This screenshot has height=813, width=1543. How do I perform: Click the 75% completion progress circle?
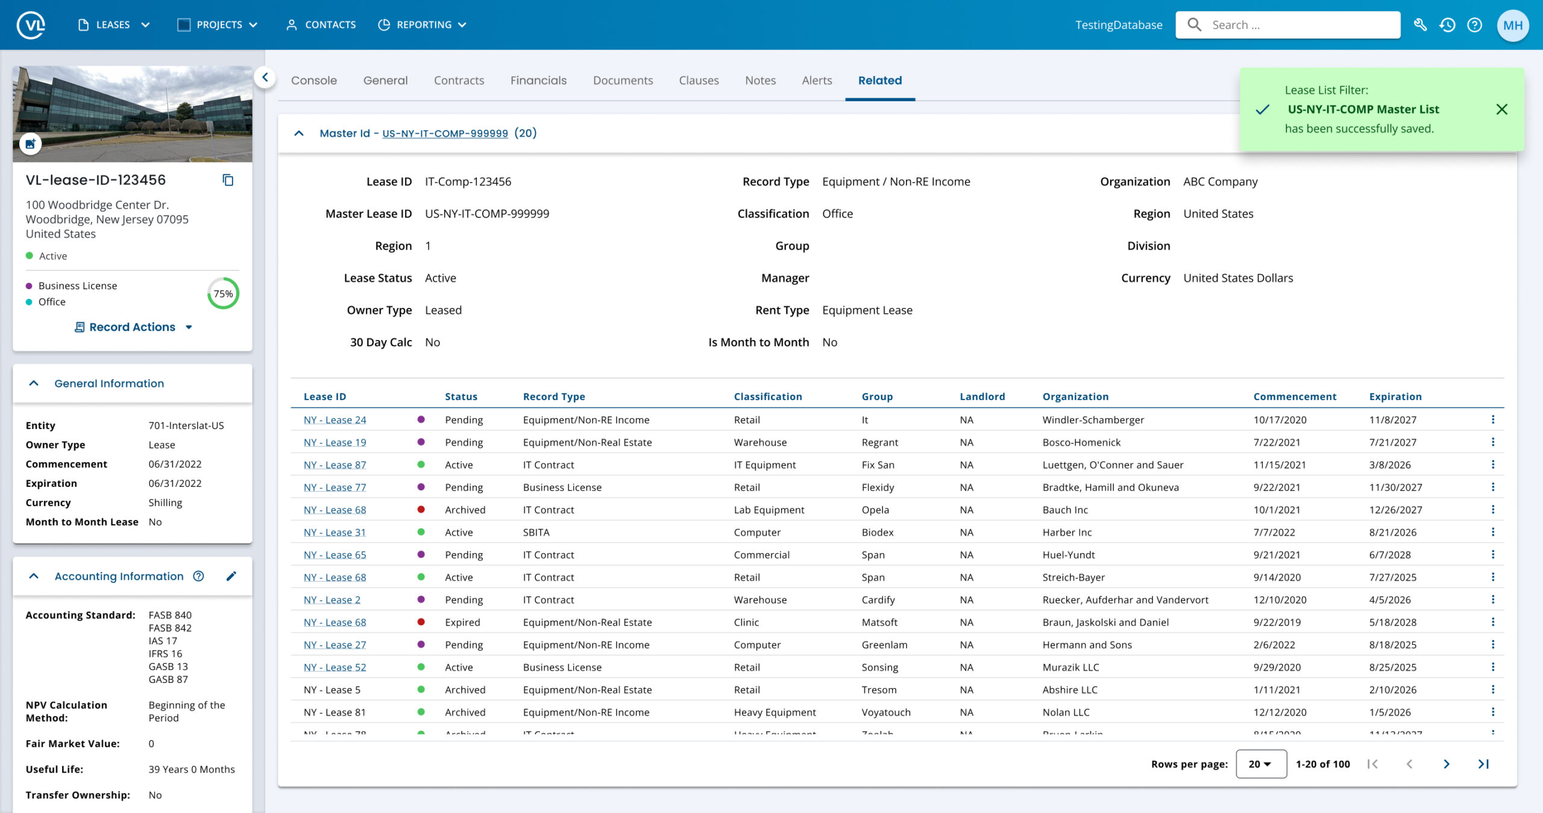pos(223,293)
